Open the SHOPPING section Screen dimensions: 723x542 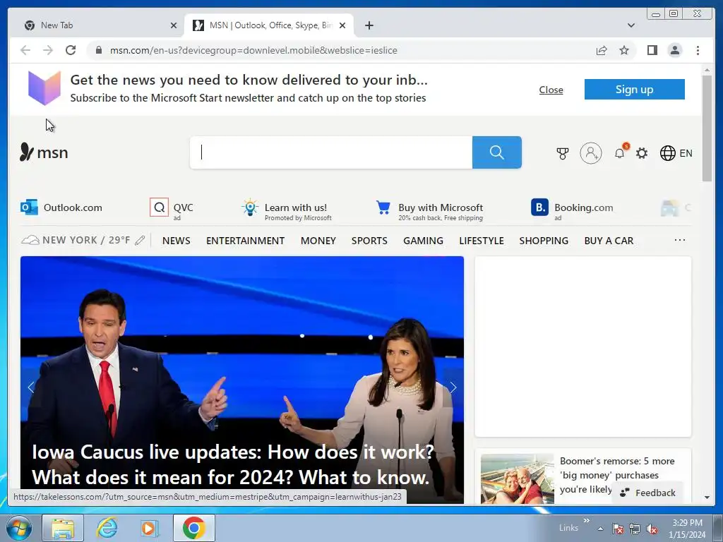click(544, 241)
